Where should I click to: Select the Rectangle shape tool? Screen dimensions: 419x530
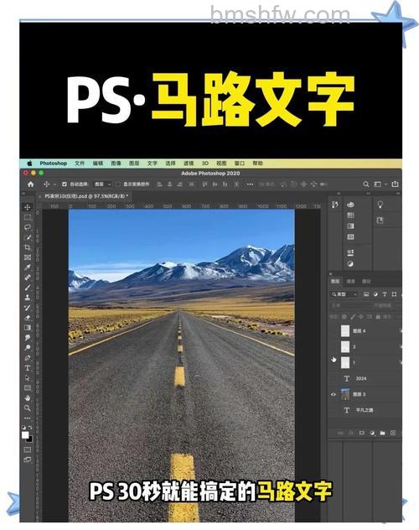[28, 388]
